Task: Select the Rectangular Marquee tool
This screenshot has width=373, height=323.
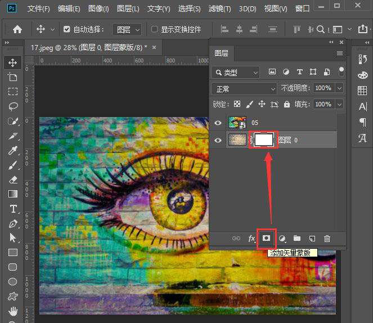Action: coord(12,92)
